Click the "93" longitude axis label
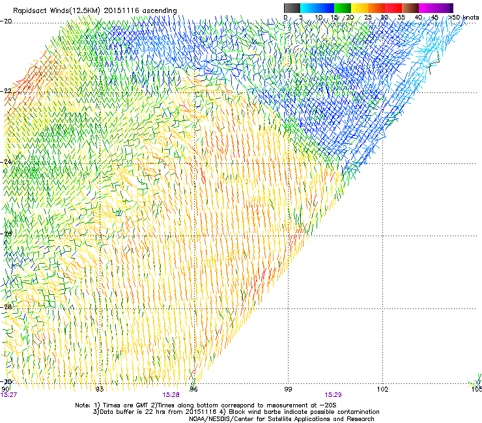 pyautogui.click(x=100, y=389)
